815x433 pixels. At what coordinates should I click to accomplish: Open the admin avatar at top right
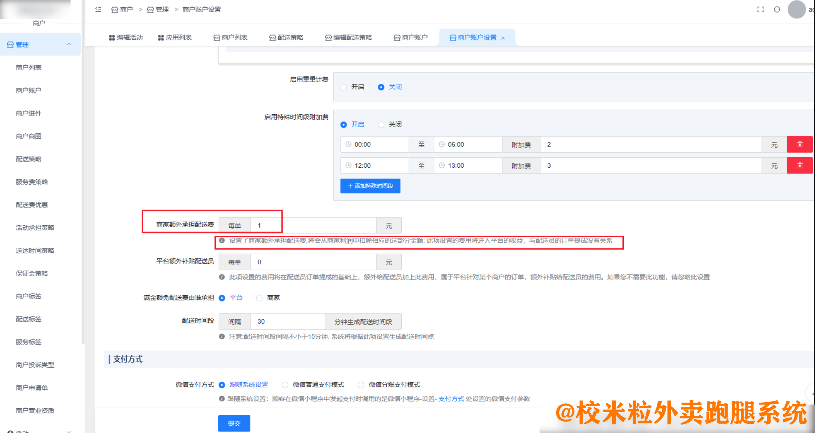click(796, 9)
